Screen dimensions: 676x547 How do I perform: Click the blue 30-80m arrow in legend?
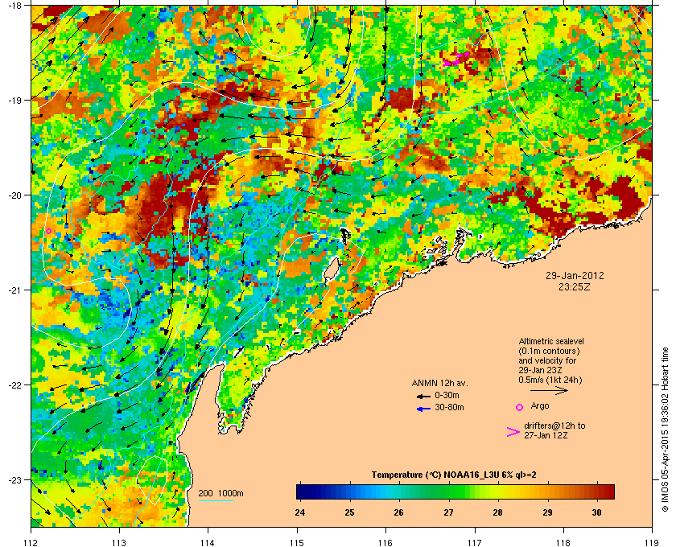pyautogui.click(x=423, y=409)
